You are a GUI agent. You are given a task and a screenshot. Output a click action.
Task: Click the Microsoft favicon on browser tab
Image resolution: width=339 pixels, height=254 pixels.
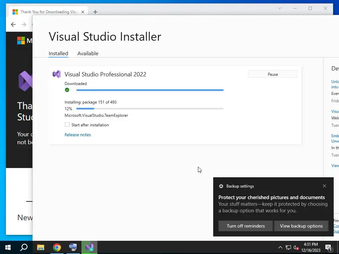point(15,12)
